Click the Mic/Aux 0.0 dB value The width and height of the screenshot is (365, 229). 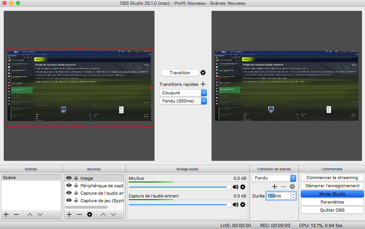[240, 178]
